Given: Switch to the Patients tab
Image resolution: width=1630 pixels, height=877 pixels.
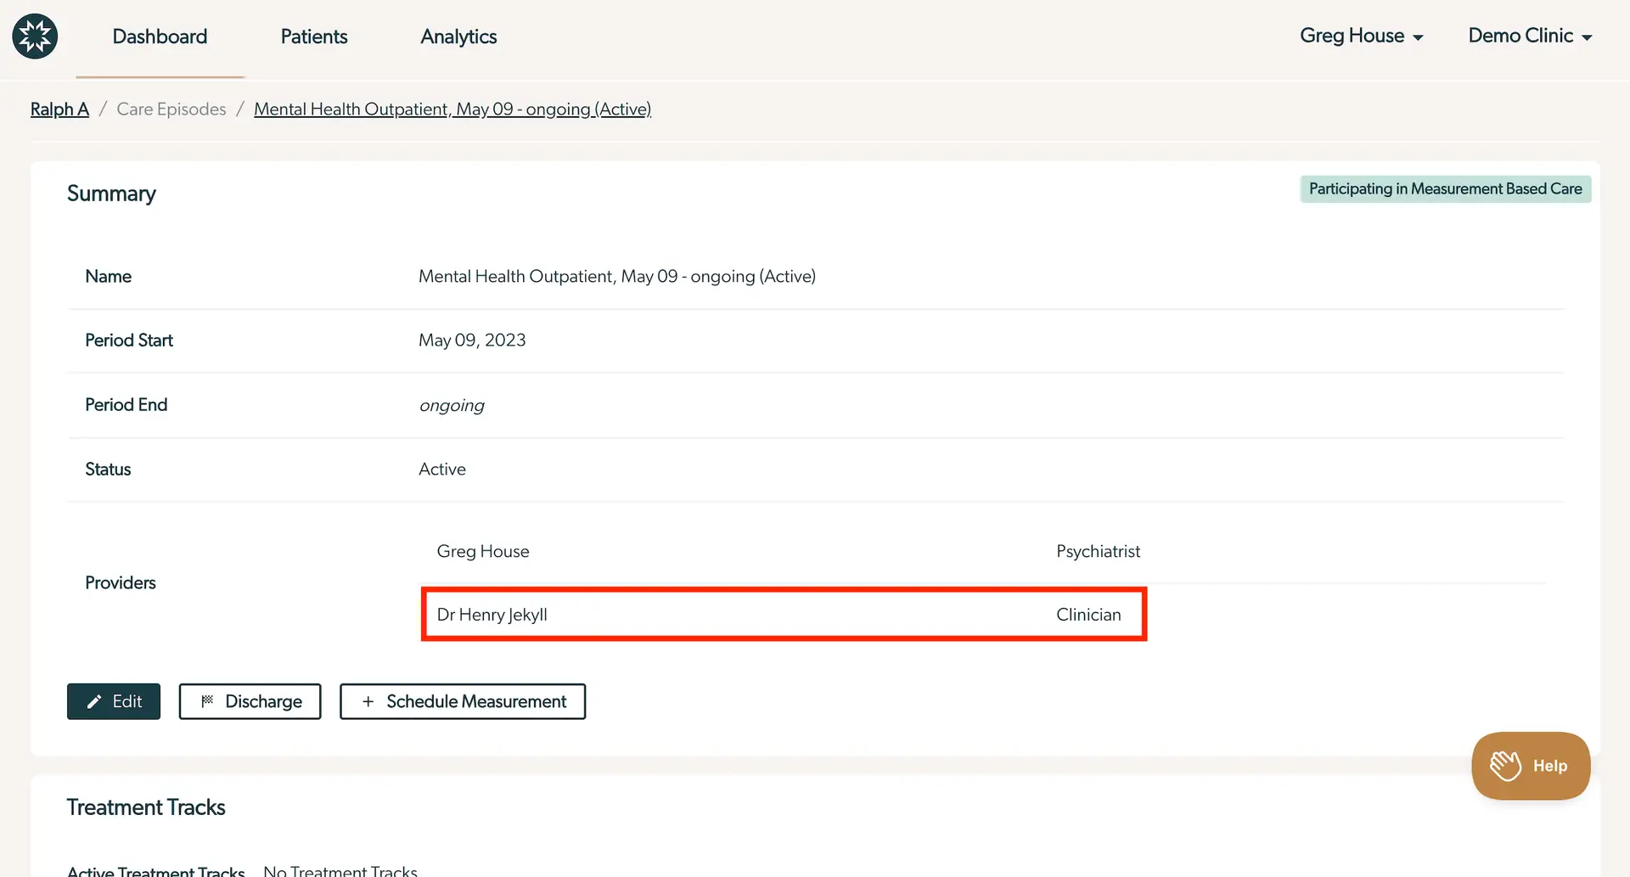Looking at the screenshot, I should click(x=313, y=37).
